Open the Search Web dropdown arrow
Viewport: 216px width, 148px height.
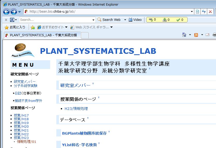point(125,20)
